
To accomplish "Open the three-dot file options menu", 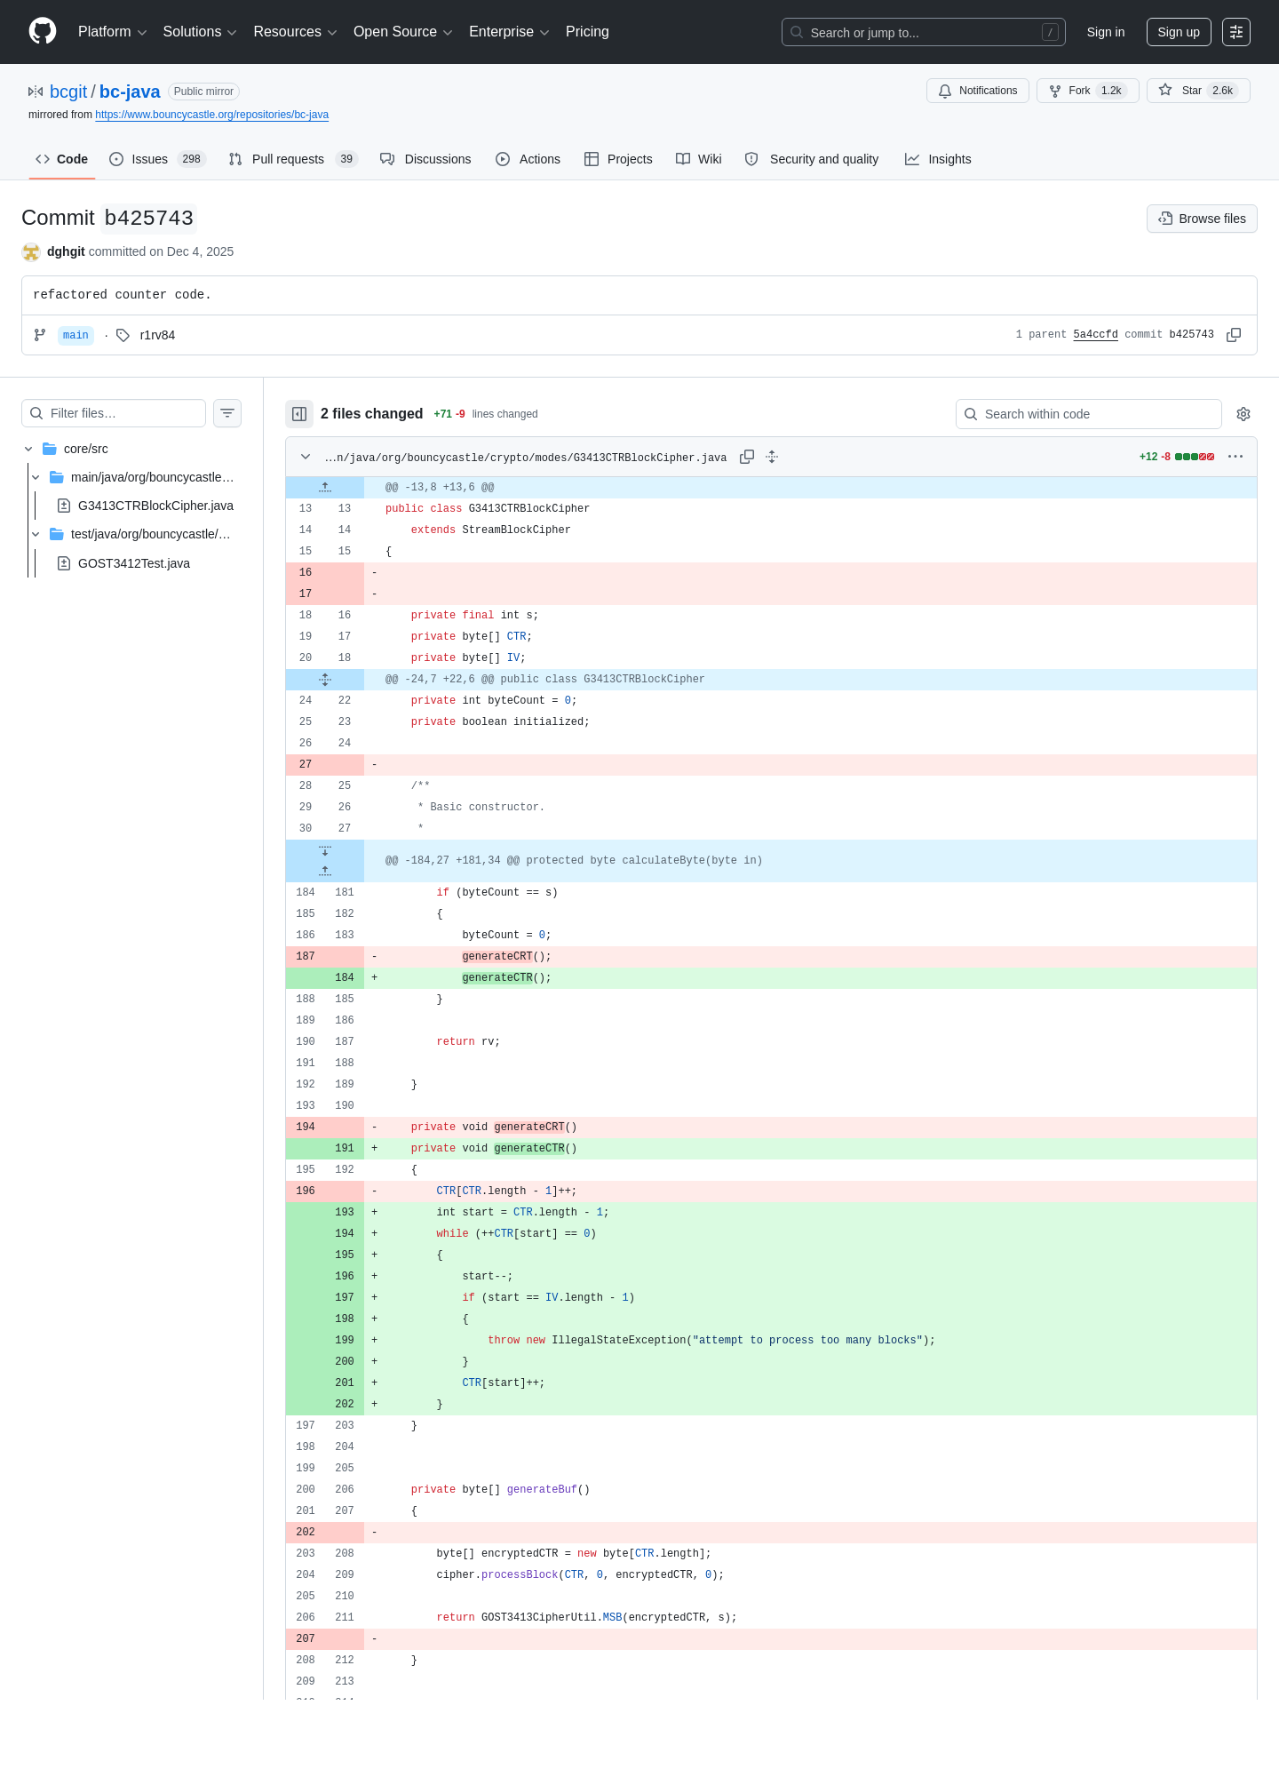I will [x=1235, y=457].
